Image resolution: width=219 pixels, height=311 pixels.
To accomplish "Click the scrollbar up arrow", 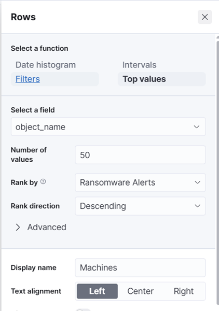I will [x=218, y=37].
